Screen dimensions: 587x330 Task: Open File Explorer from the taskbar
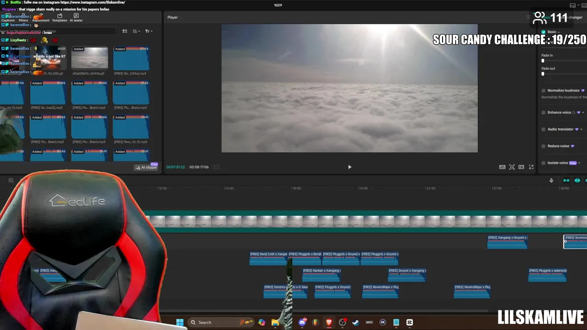[x=275, y=322]
